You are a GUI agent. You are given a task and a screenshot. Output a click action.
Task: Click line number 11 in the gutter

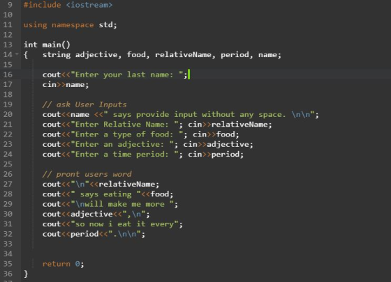point(8,25)
